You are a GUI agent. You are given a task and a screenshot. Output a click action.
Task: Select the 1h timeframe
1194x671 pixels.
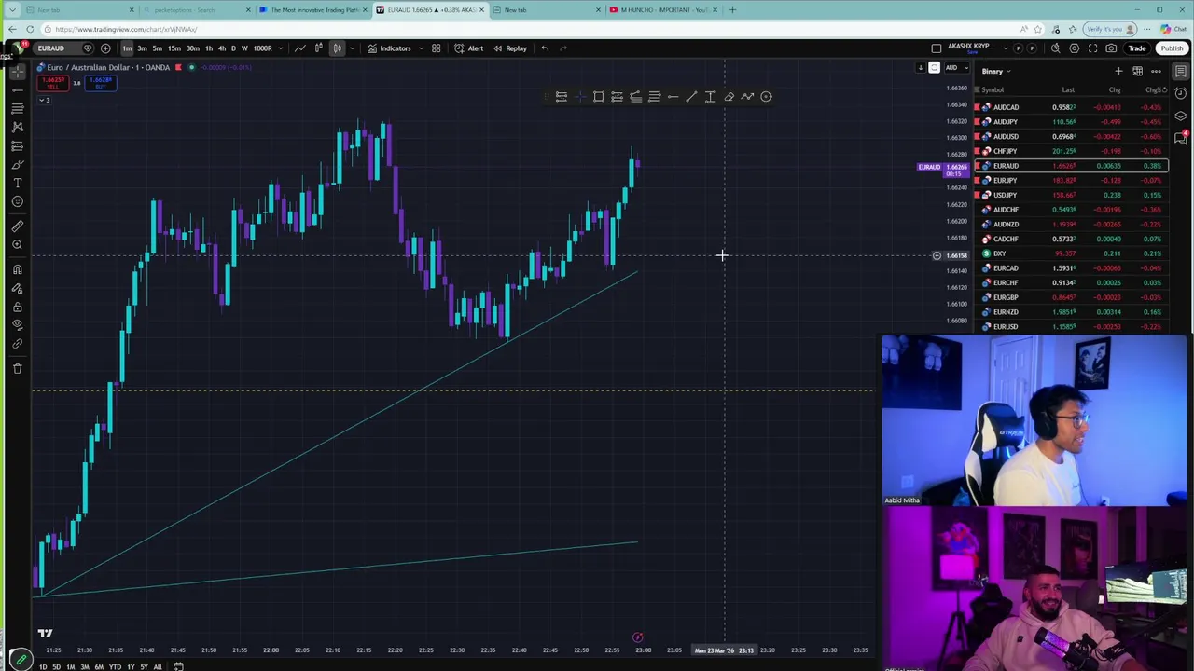pos(208,48)
